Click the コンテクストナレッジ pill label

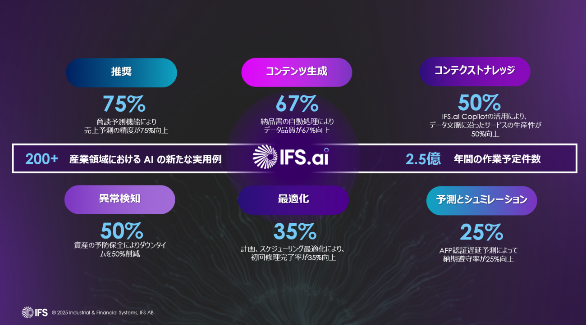[x=475, y=71]
